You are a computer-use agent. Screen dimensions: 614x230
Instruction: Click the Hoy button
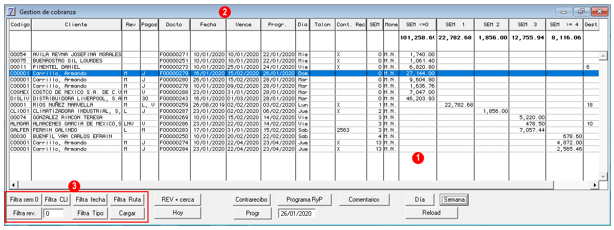[x=178, y=213]
